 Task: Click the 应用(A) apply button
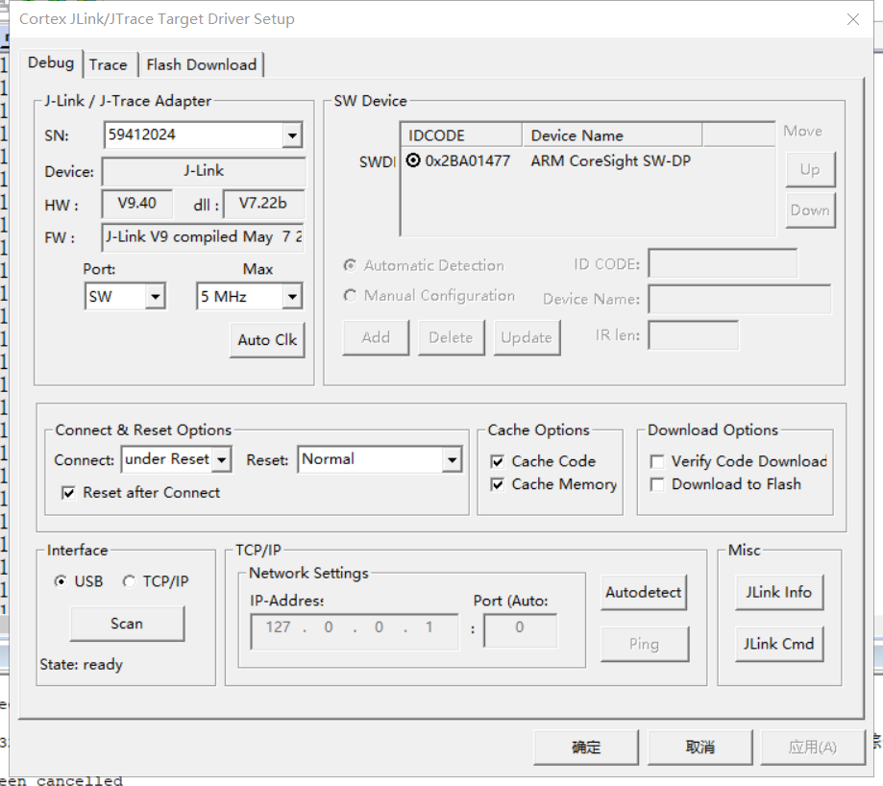coord(813,748)
